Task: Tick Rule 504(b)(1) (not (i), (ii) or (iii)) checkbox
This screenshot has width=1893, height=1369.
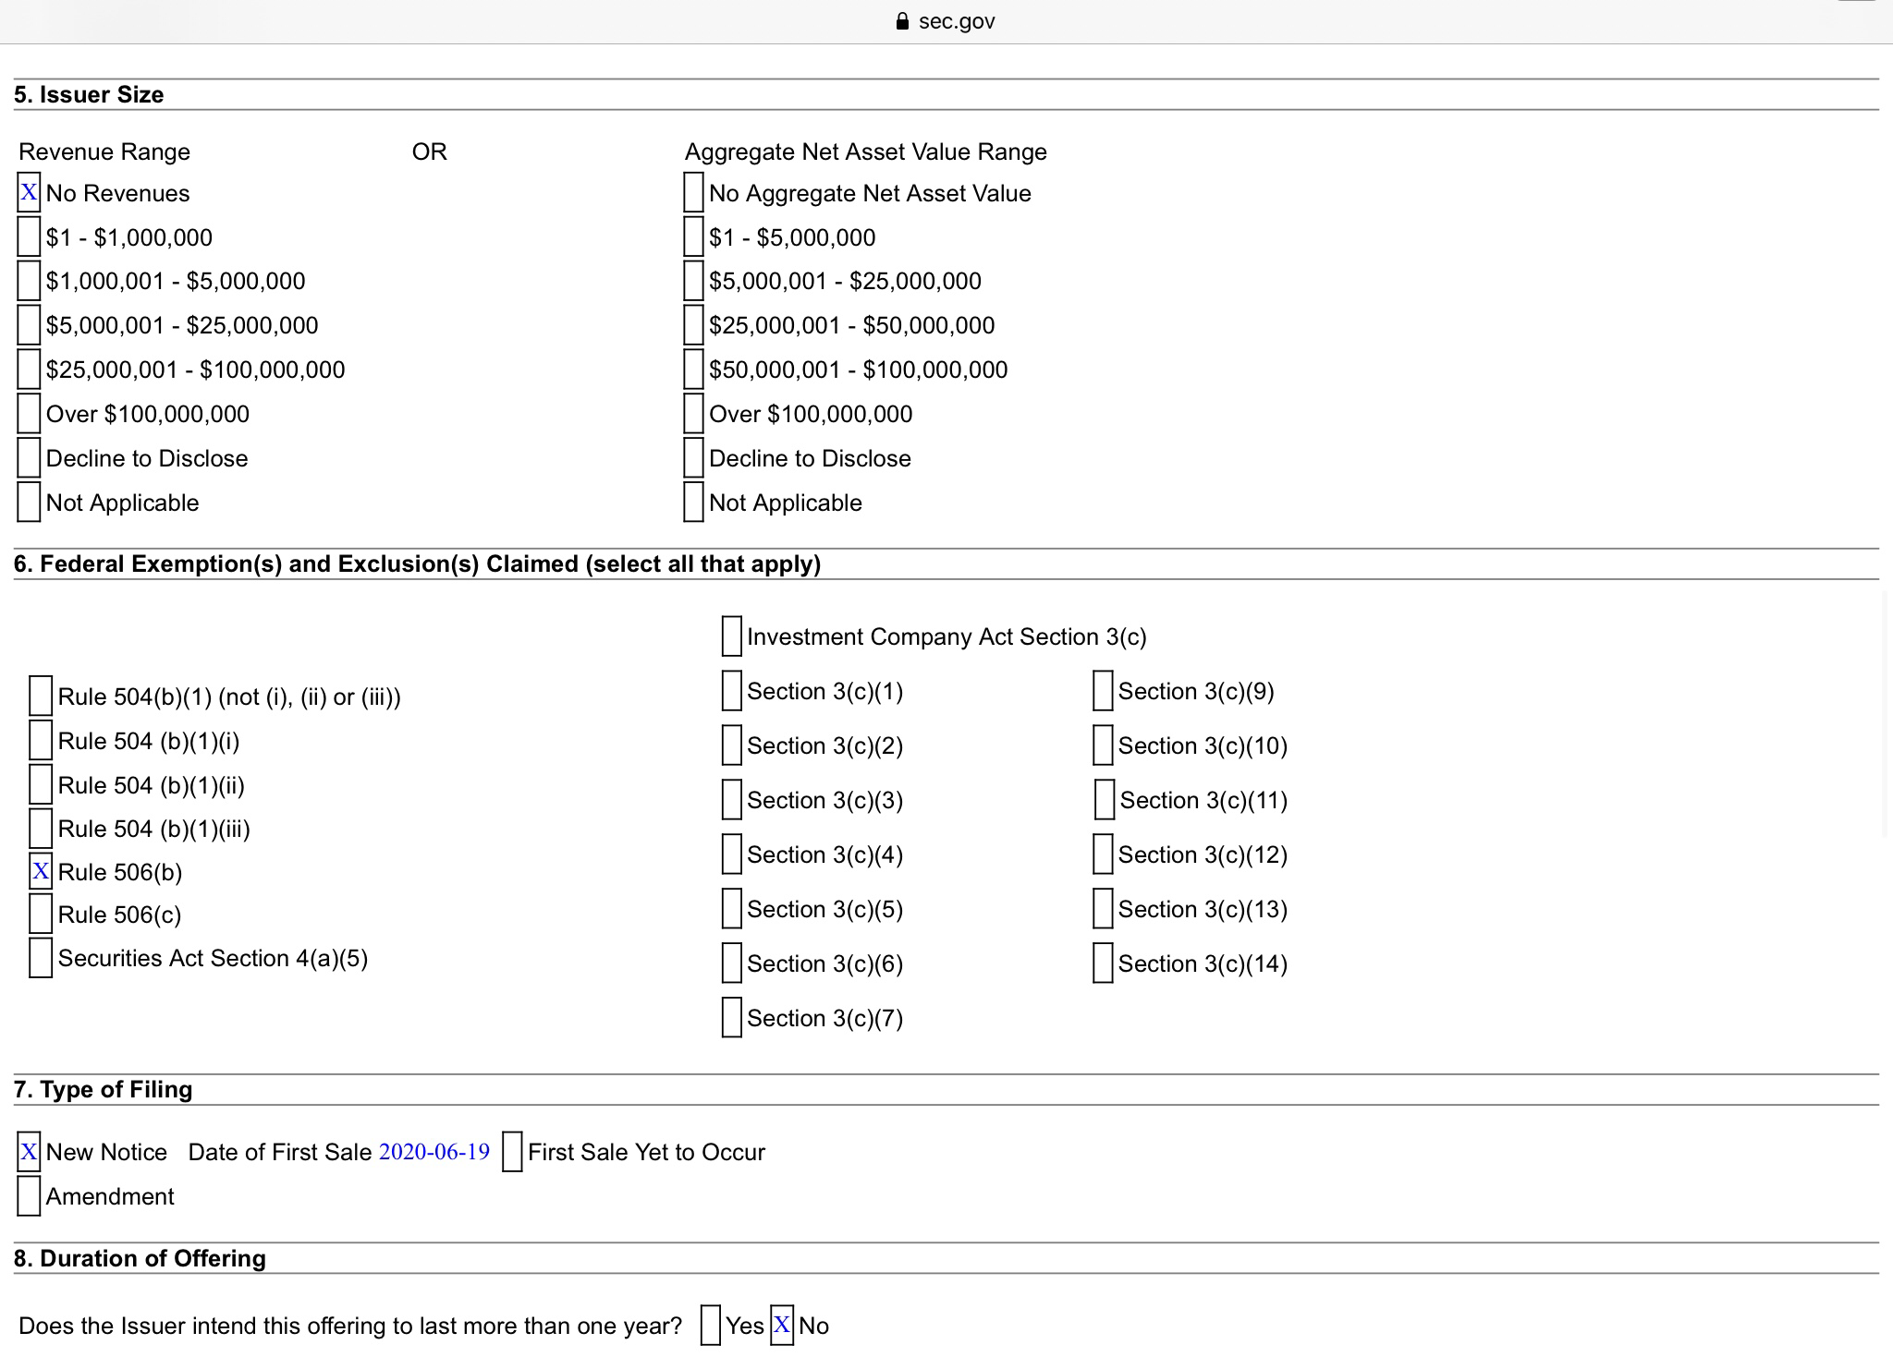Action: click(x=41, y=696)
